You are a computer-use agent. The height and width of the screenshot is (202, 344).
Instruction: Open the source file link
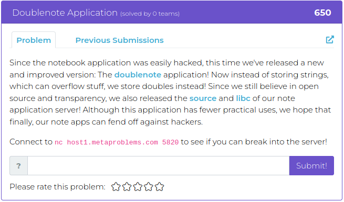[x=203, y=98]
